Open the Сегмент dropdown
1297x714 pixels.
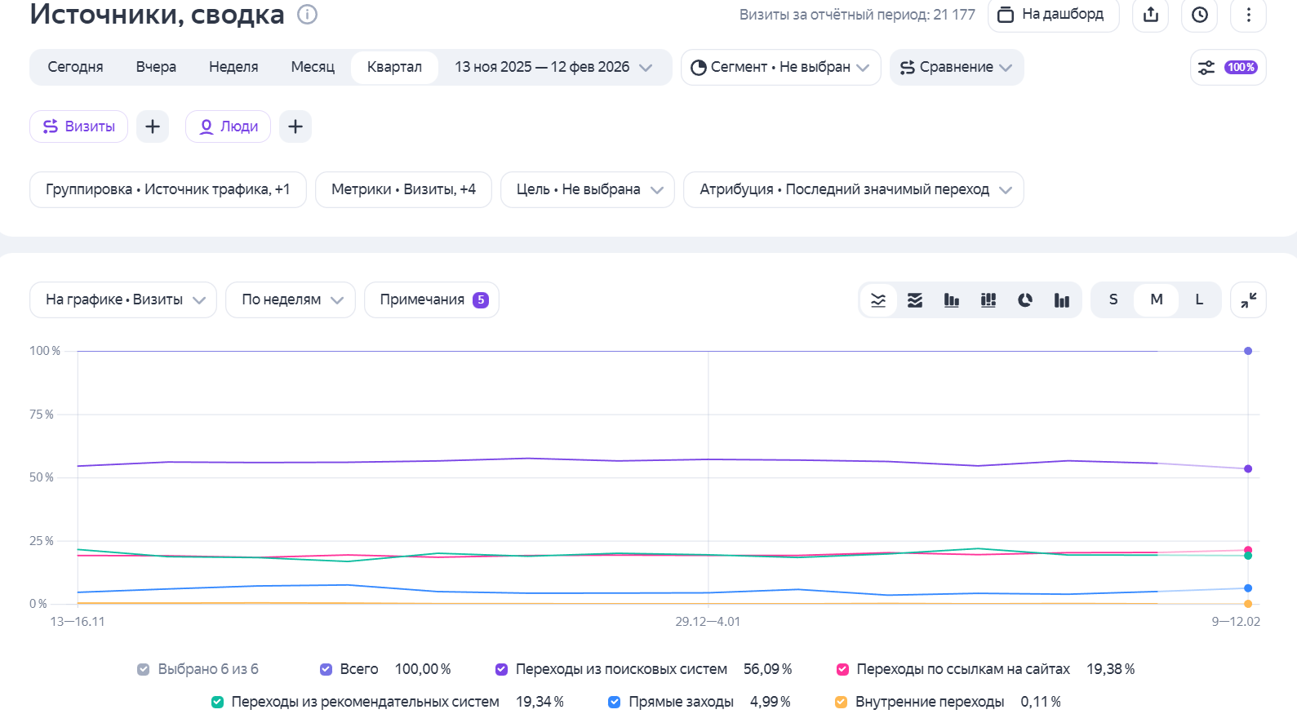(780, 67)
